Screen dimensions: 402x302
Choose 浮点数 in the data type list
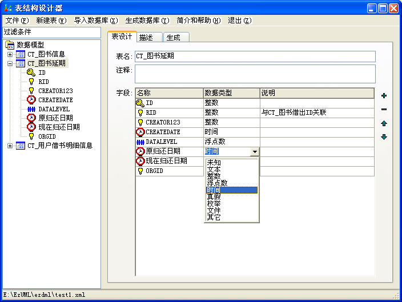pyautogui.click(x=217, y=183)
